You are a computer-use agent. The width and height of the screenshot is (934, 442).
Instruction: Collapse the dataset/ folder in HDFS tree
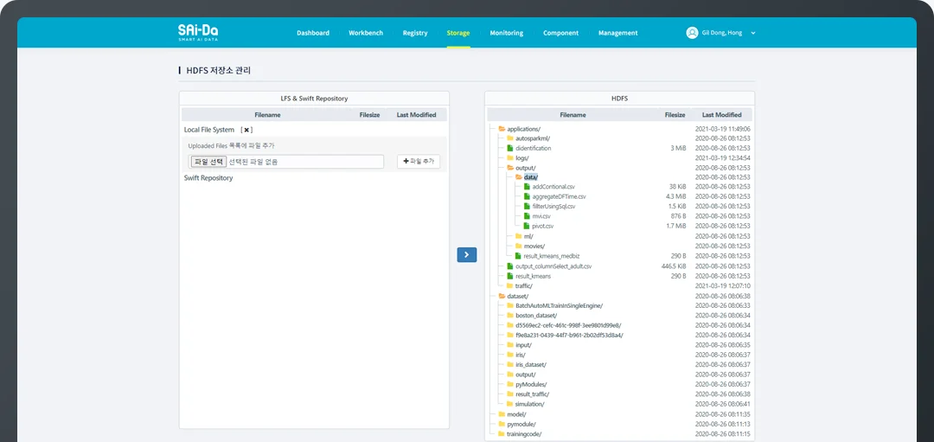point(502,296)
